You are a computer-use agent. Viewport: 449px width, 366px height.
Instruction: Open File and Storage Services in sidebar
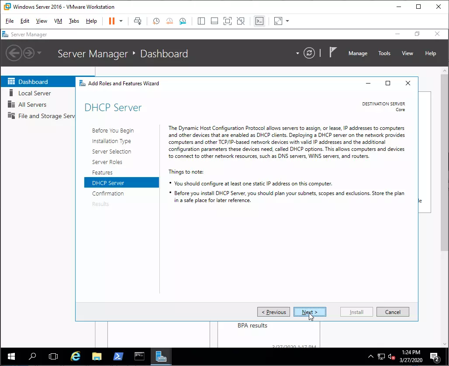(38, 116)
